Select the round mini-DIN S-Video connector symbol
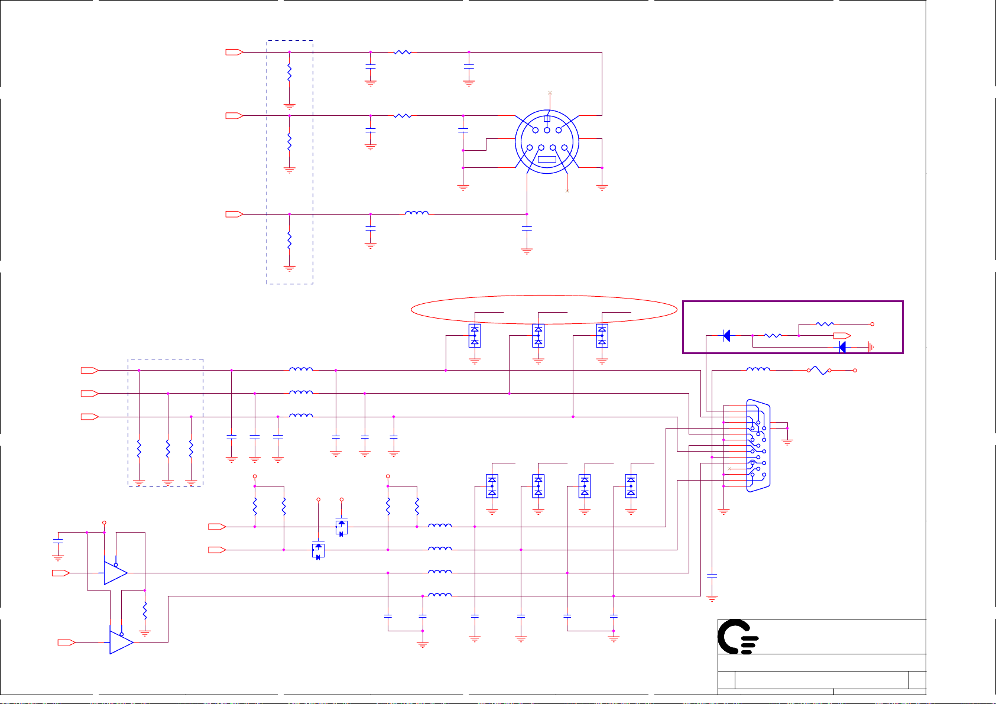The height and width of the screenshot is (704, 996). tap(547, 142)
